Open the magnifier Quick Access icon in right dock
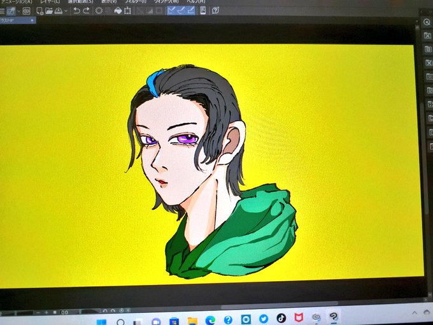433x325 pixels. point(427,22)
